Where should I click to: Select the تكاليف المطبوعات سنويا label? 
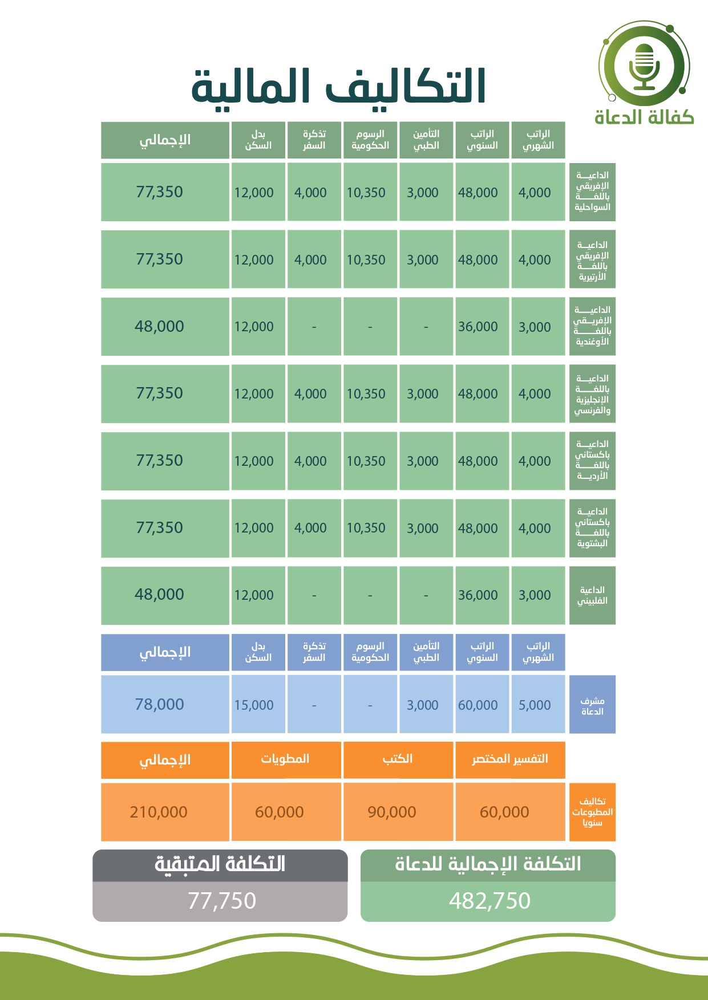(592, 812)
